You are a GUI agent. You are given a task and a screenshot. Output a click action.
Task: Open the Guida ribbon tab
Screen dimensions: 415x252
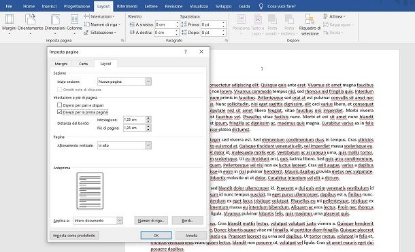click(244, 6)
